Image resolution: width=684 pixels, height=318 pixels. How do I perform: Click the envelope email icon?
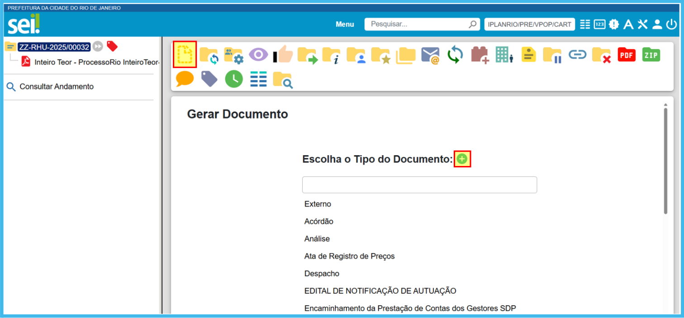click(x=430, y=55)
